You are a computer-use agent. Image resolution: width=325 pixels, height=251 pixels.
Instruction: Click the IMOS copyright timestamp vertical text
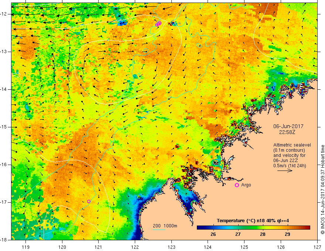click(322, 189)
